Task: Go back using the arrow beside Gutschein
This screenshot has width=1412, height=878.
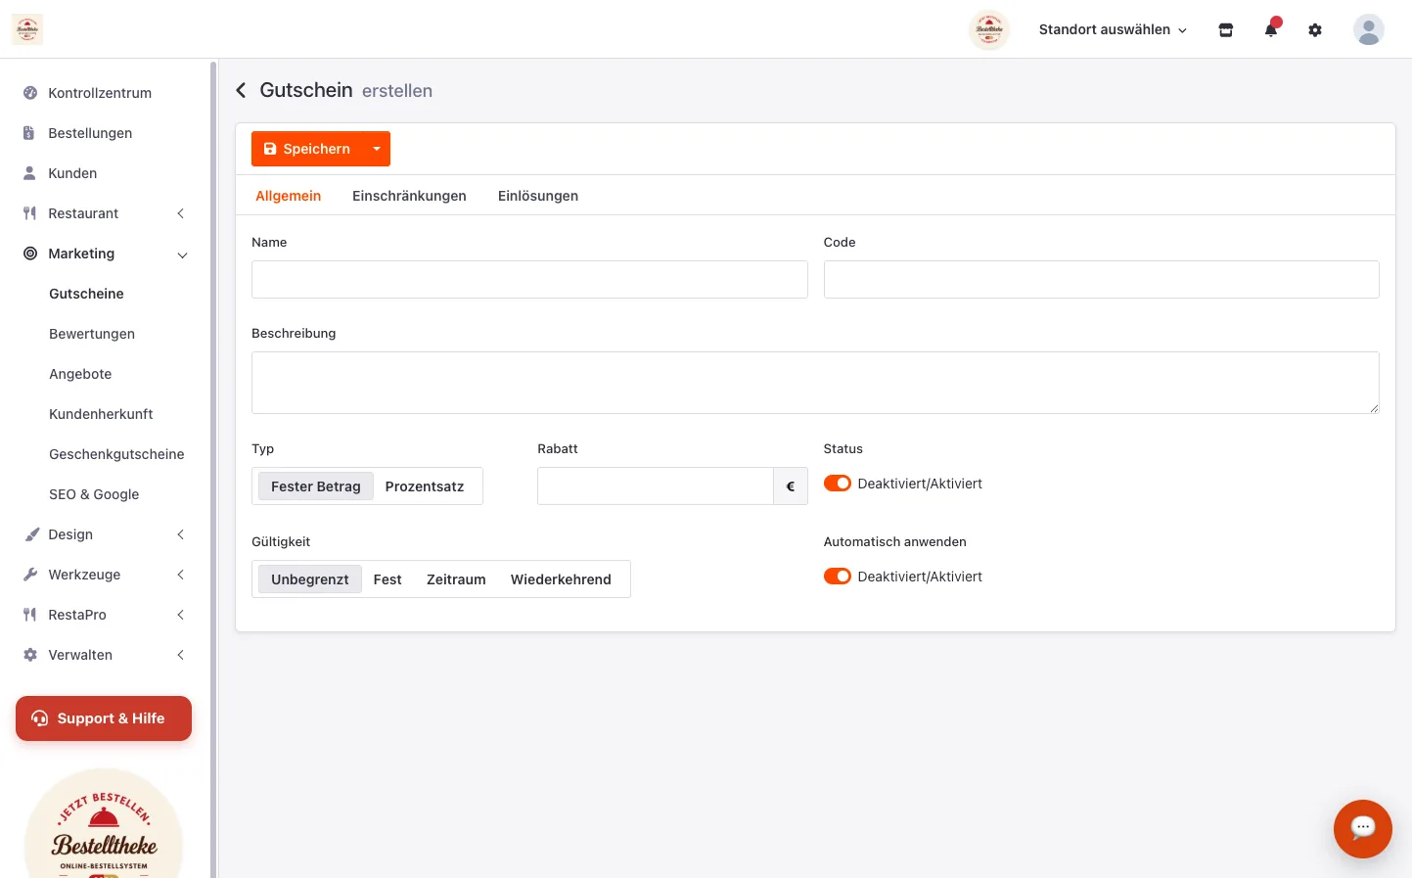Action: 241,90
